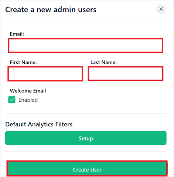
Task: Click the "Email:" field label
Action: coord(17,34)
